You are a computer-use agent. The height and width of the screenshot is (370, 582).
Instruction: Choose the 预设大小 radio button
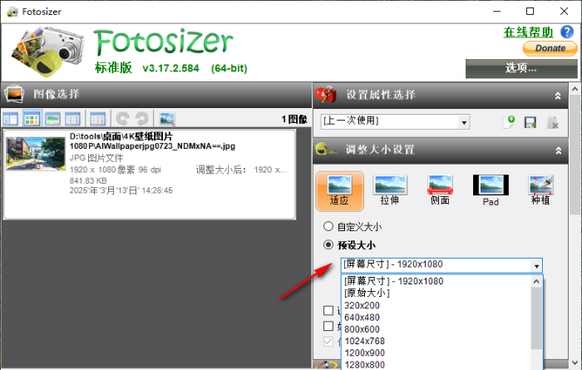[328, 244]
